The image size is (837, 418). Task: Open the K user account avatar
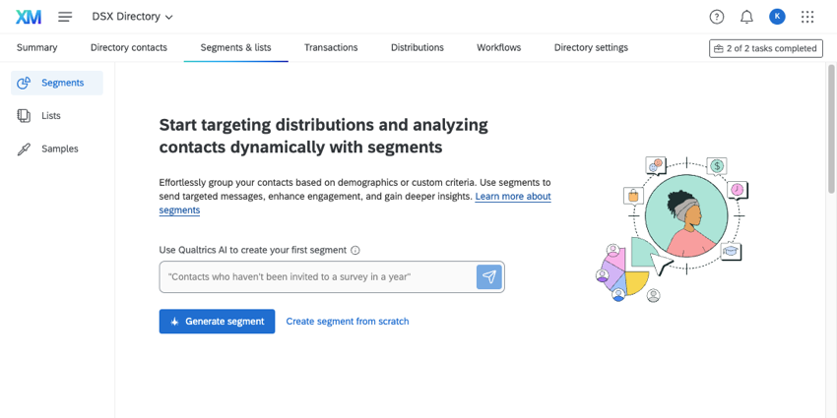click(x=777, y=17)
